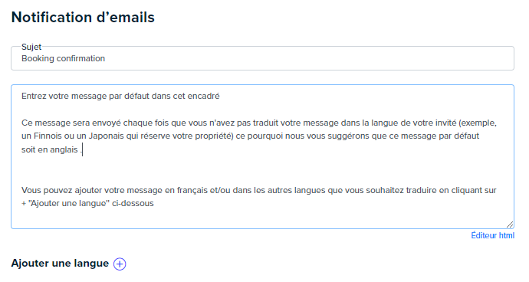Click the "Booking confirmation" subject text
Viewport: 529px width, 282px height.
[63, 58]
